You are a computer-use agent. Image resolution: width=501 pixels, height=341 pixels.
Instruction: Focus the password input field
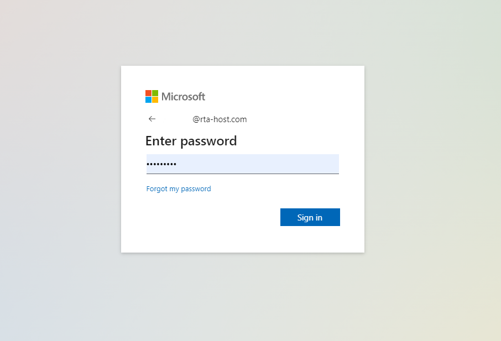(242, 164)
